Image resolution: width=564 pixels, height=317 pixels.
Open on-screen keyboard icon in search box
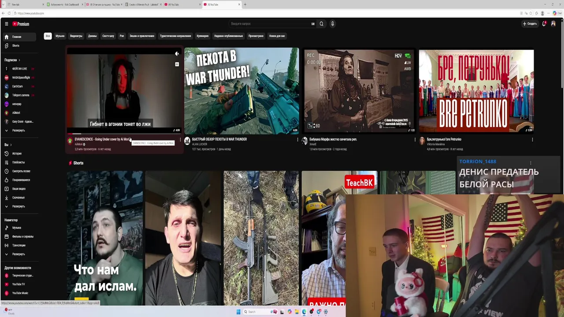point(313,24)
